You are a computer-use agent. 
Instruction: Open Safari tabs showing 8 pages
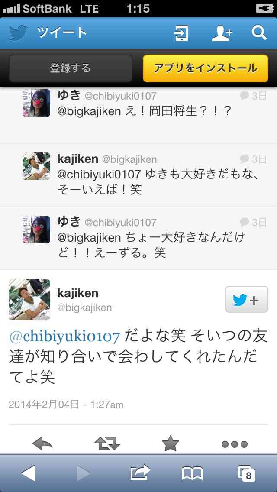[247, 473]
